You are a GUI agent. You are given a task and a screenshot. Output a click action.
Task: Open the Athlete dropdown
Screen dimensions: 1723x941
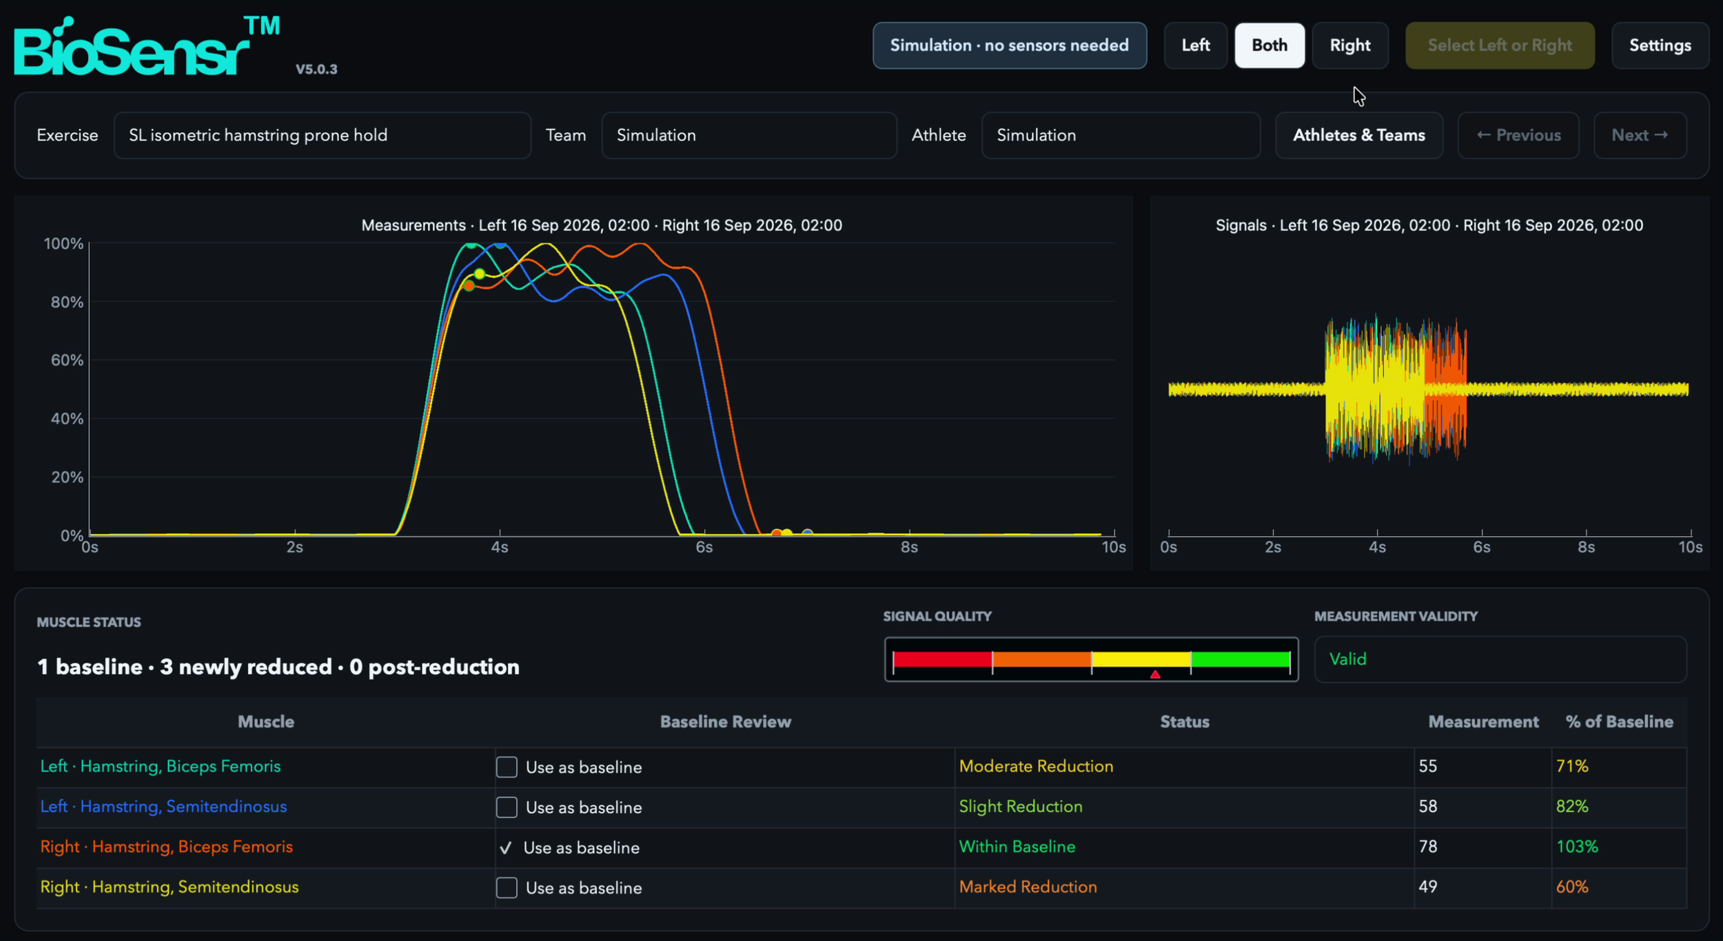[1121, 136]
